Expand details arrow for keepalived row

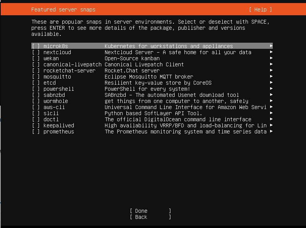coord(271,125)
